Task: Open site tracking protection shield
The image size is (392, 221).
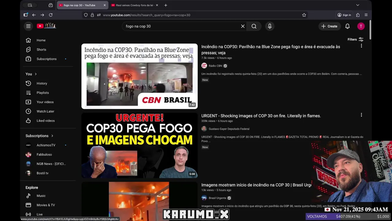Action: pyautogui.click(x=86, y=15)
